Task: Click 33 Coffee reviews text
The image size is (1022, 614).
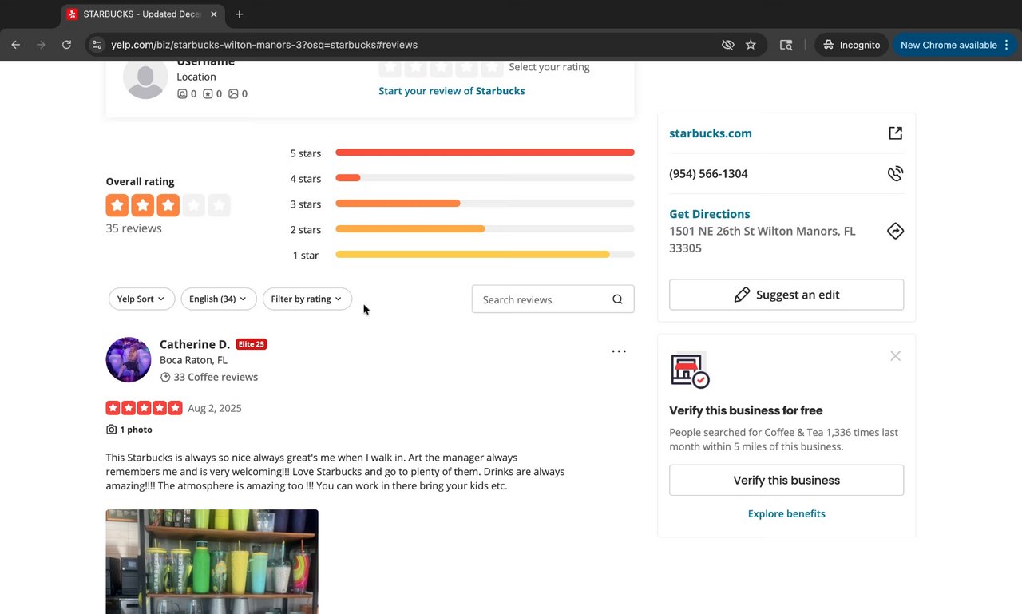Action: point(216,377)
